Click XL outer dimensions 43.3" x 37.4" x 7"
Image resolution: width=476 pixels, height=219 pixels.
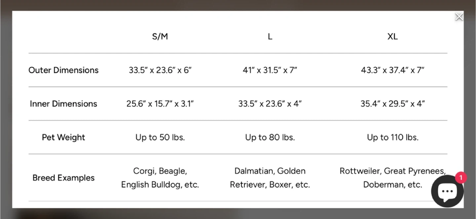click(392, 70)
